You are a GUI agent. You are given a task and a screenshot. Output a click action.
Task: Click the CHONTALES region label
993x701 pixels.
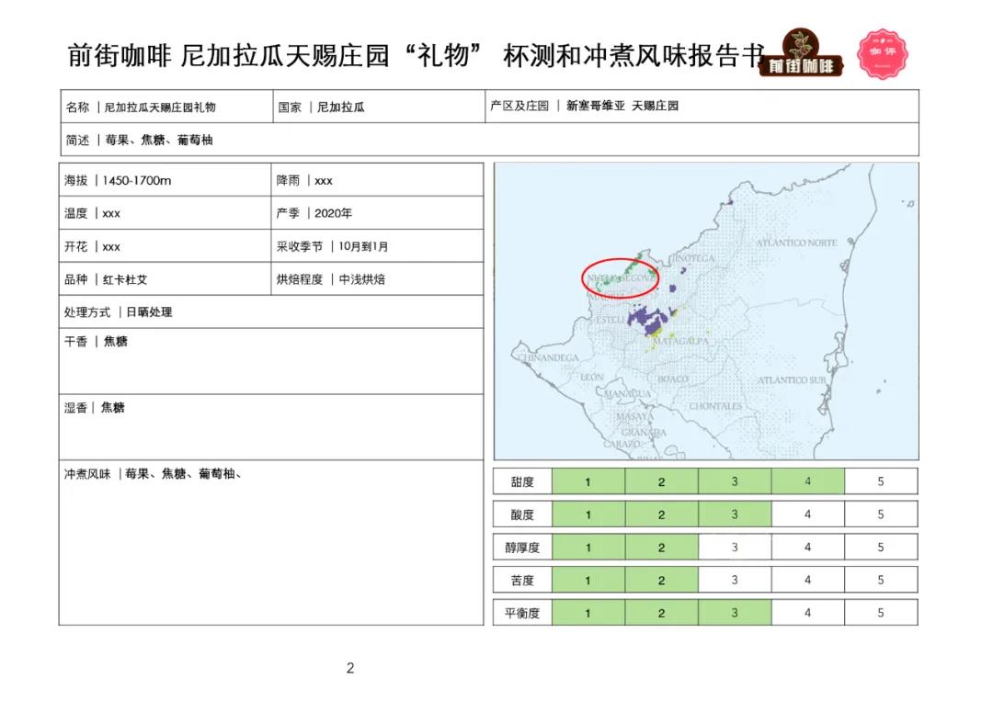point(715,405)
